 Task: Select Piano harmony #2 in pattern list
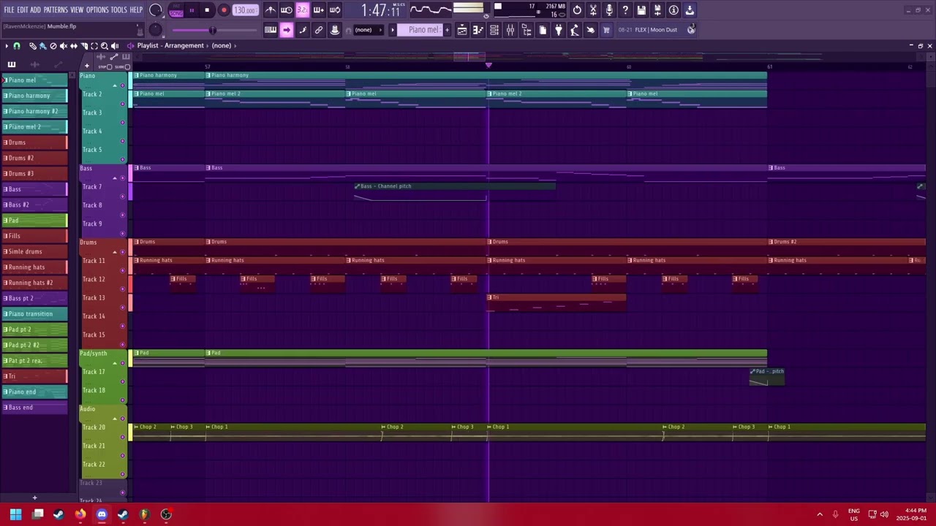(34, 111)
